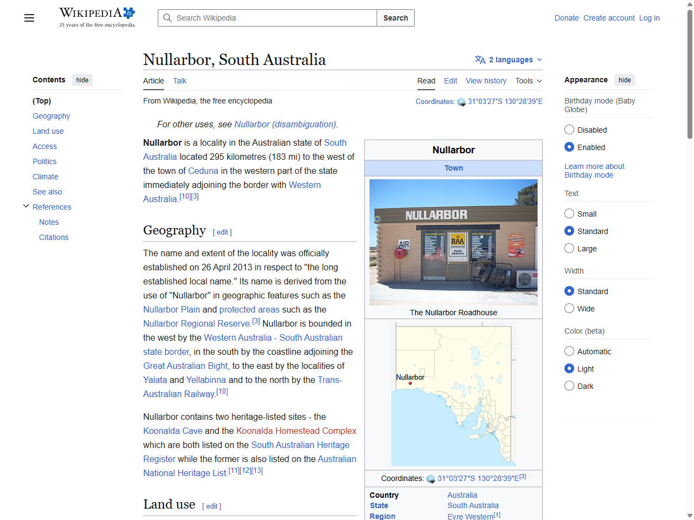694x520 pixels.
Task: Open the Tools dropdown menu
Action: pos(529,81)
